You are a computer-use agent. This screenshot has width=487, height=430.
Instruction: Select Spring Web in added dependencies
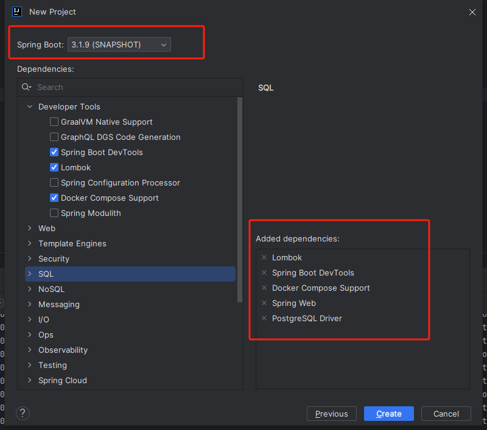pos(294,303)
